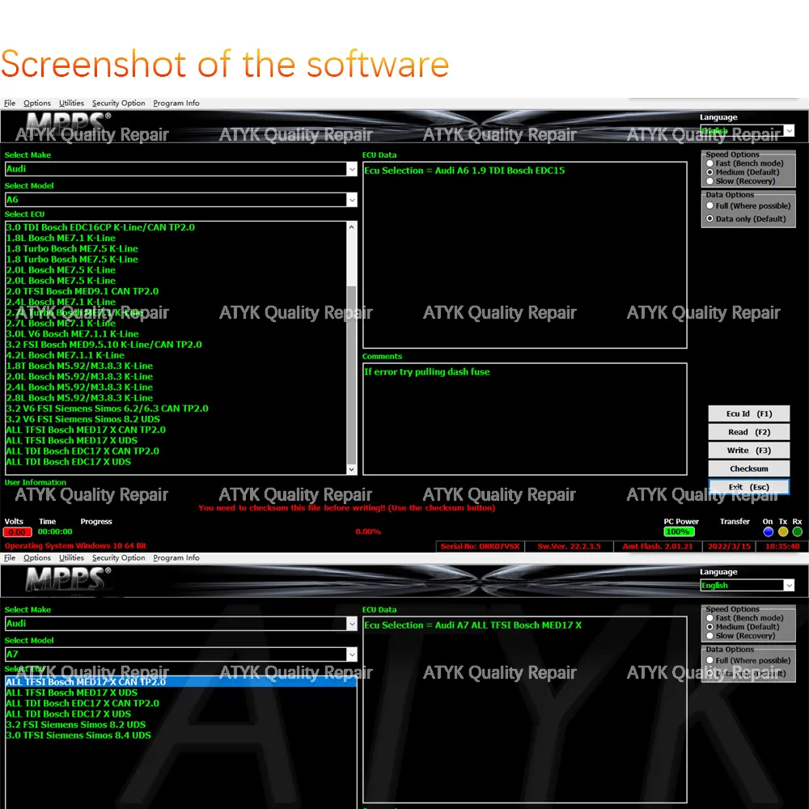Open the Security Option menu

coord(118,103)
